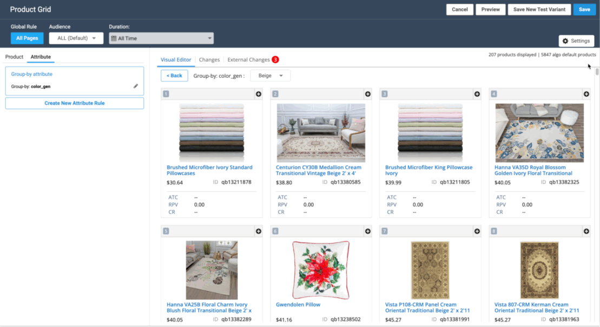Viewport: 600px width, 327px height.
Task: Open Vista 807-CRM Kerman Cream rug link
Action: point(537,308)
